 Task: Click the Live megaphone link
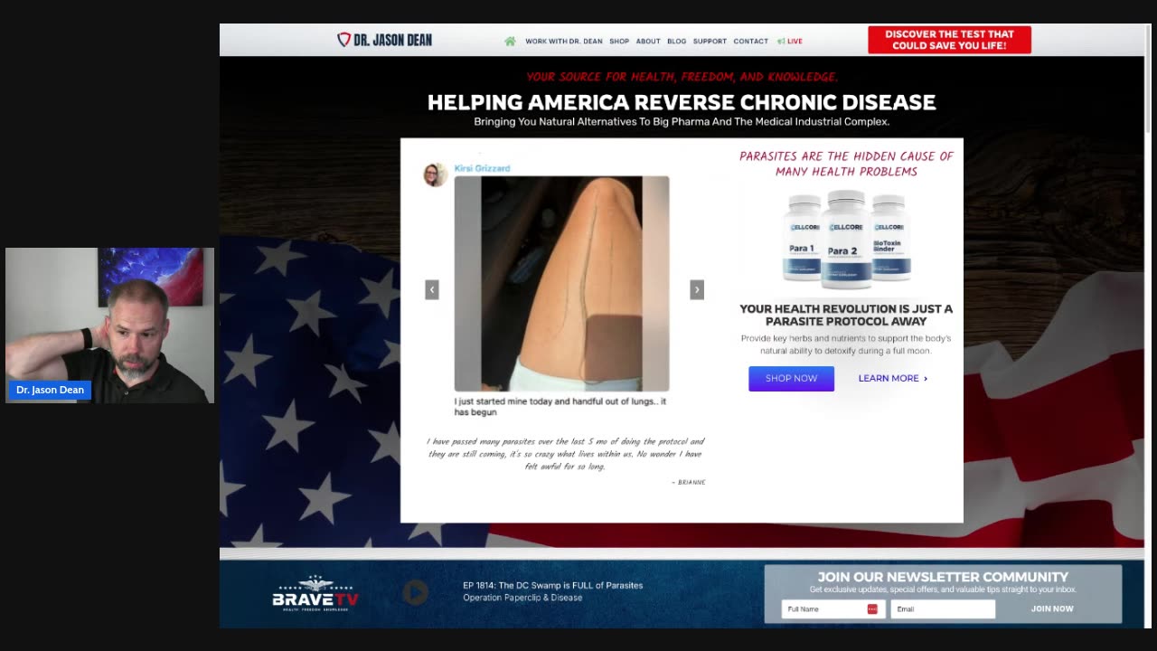tap(790, 42)
